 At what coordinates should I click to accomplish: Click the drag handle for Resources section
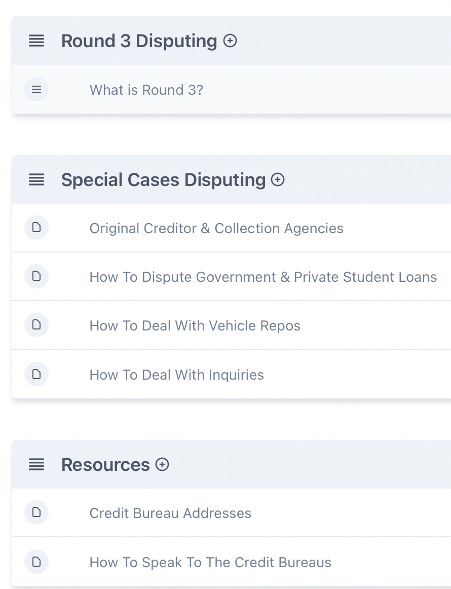tap(36, 464)
